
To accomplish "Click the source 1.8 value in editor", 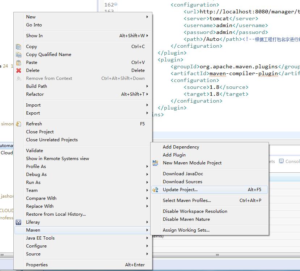I will [214, 87].
